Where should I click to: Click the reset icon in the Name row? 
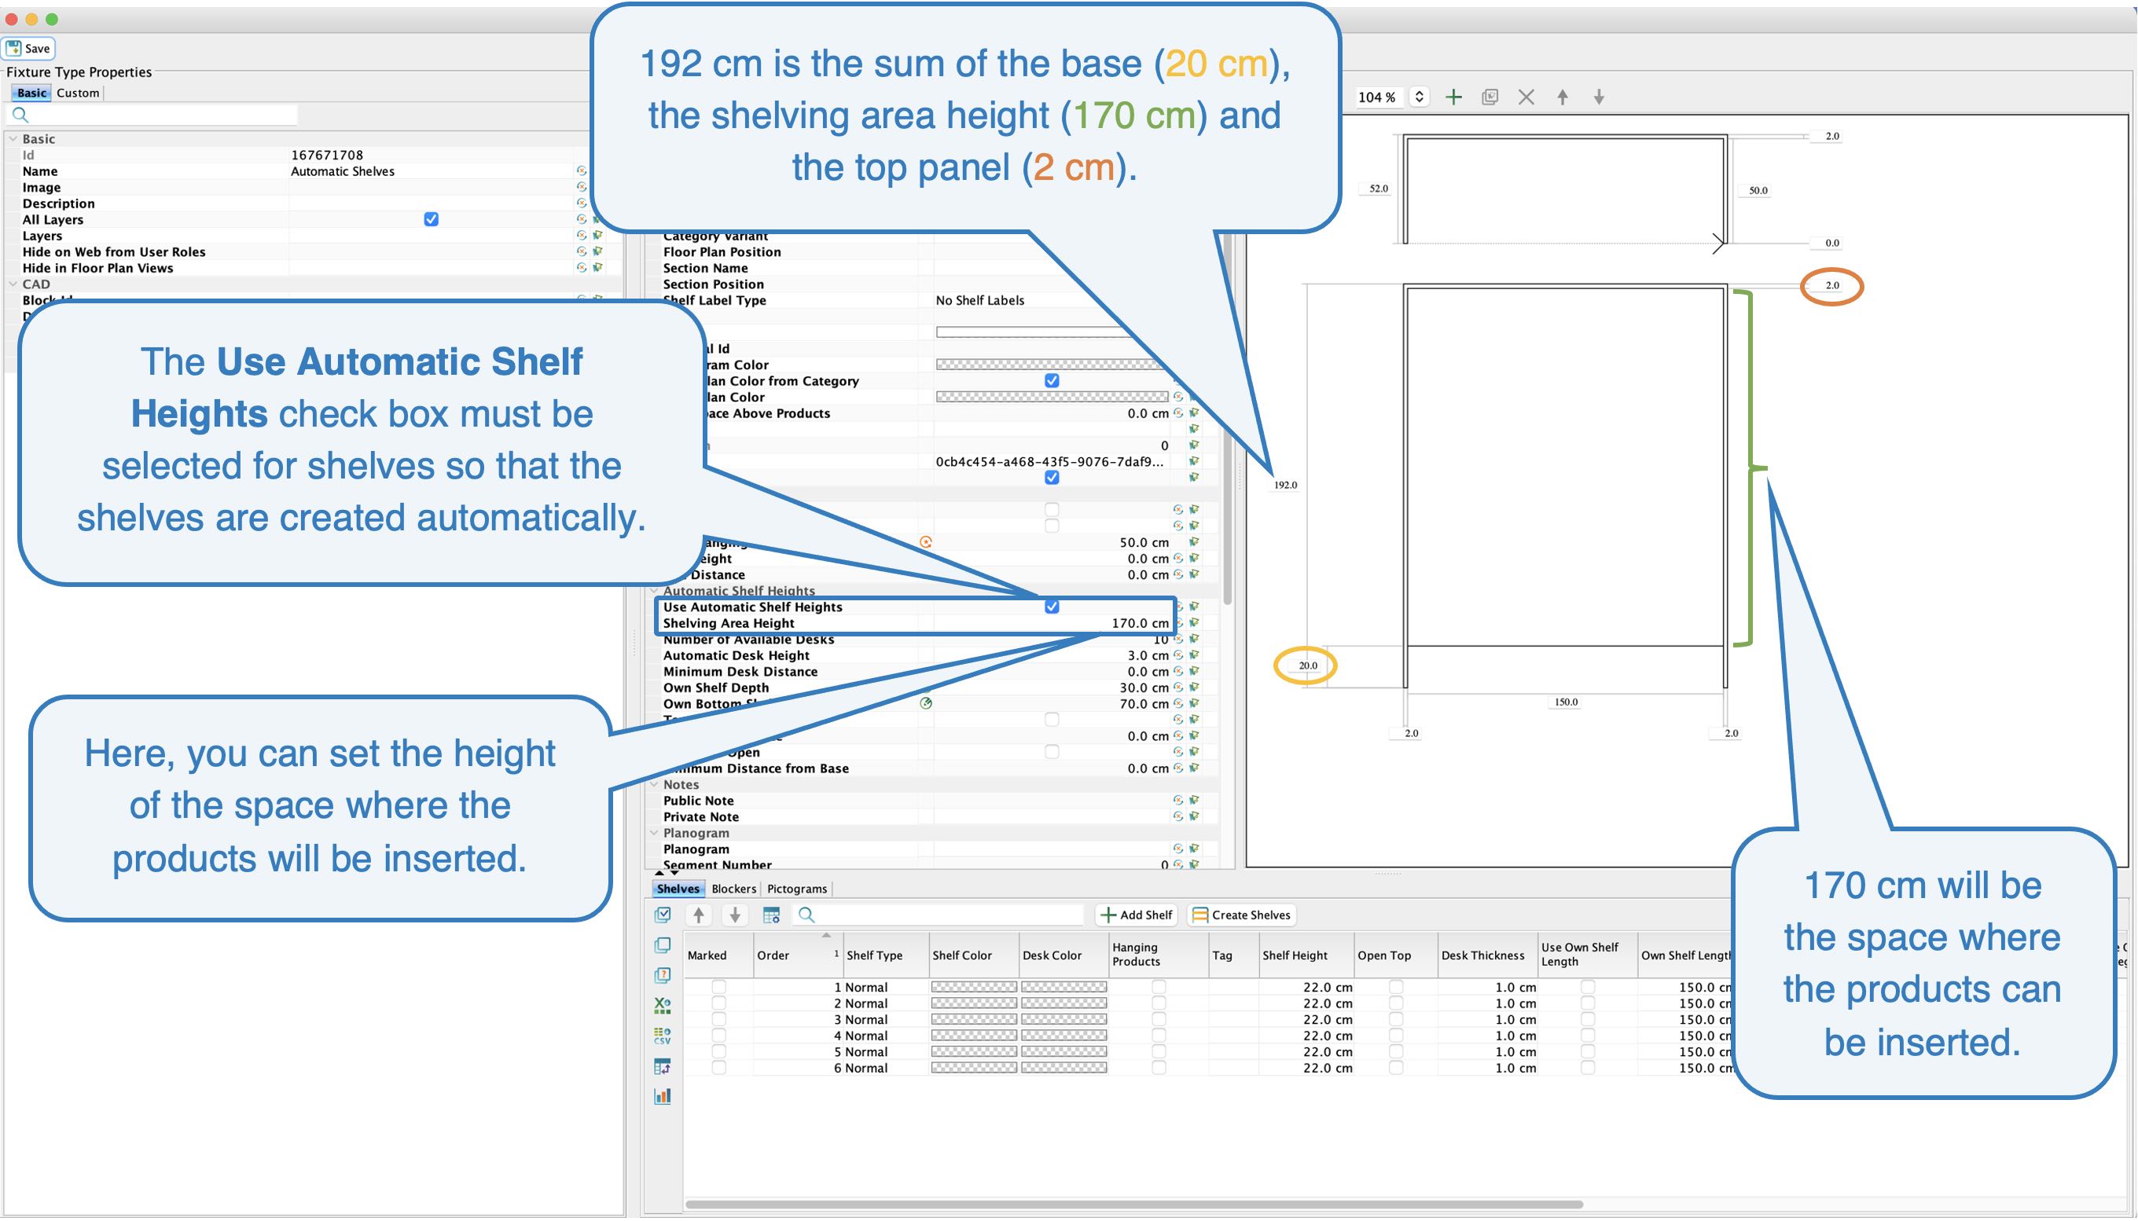coord(581,171)
